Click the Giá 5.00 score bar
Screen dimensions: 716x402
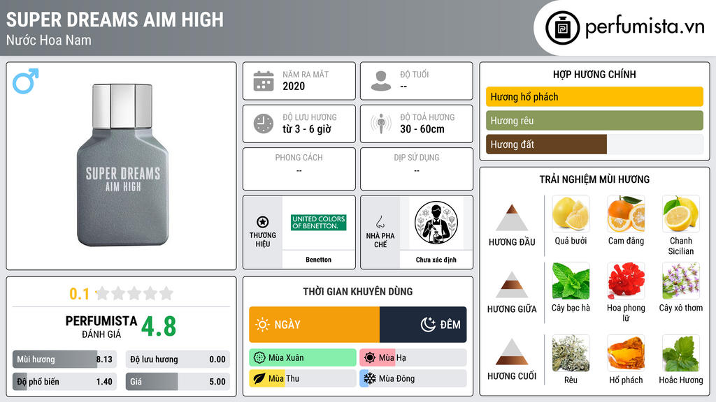pos(178,382)
